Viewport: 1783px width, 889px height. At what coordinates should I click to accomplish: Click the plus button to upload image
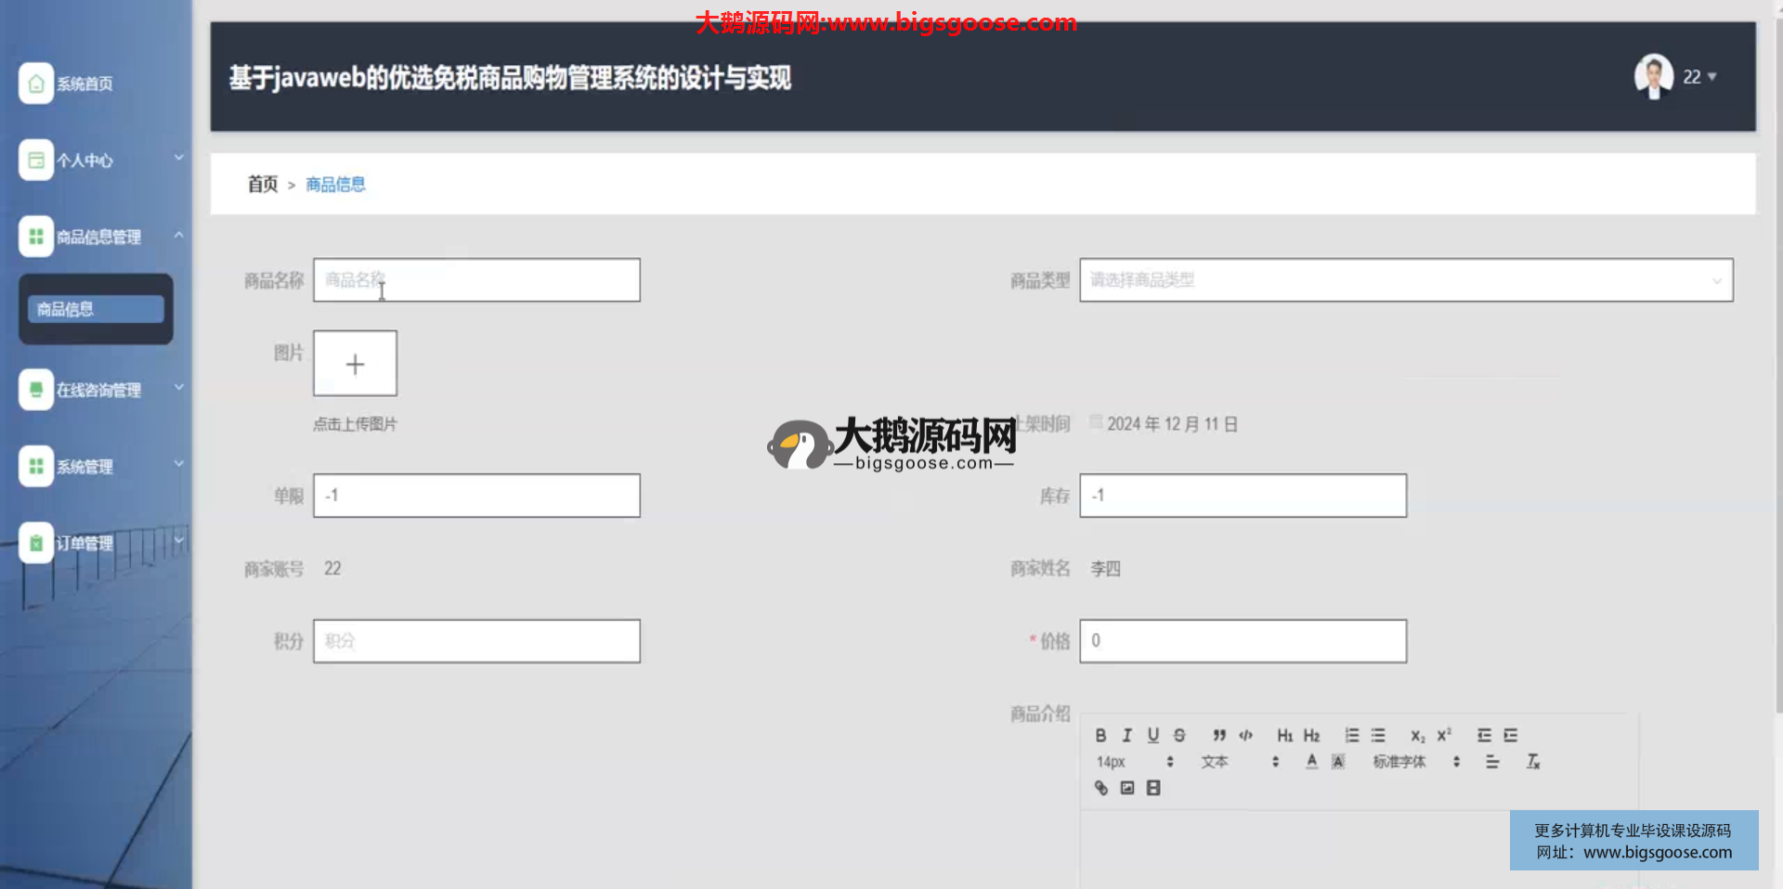tap(355, 364)
